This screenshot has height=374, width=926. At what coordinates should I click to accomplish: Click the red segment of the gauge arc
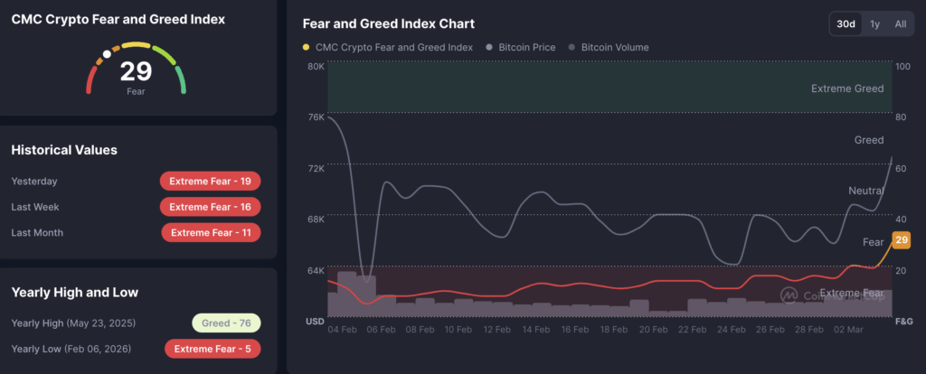(x=90, y=83)
